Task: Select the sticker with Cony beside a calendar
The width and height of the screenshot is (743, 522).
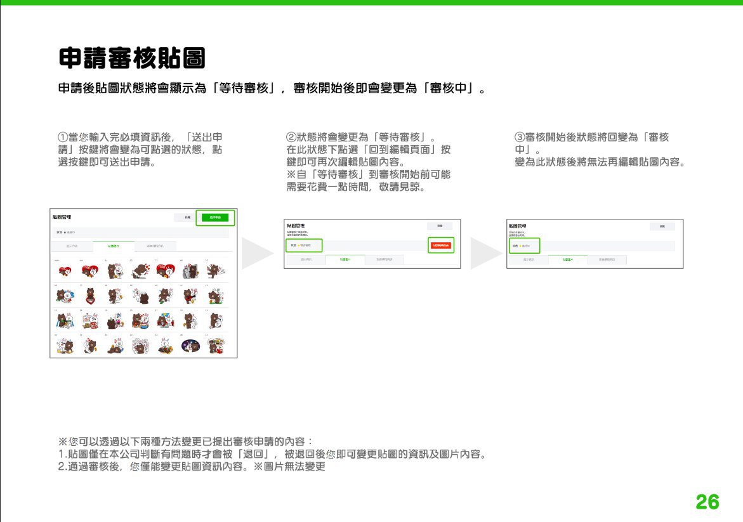Action: pos(91,321)
